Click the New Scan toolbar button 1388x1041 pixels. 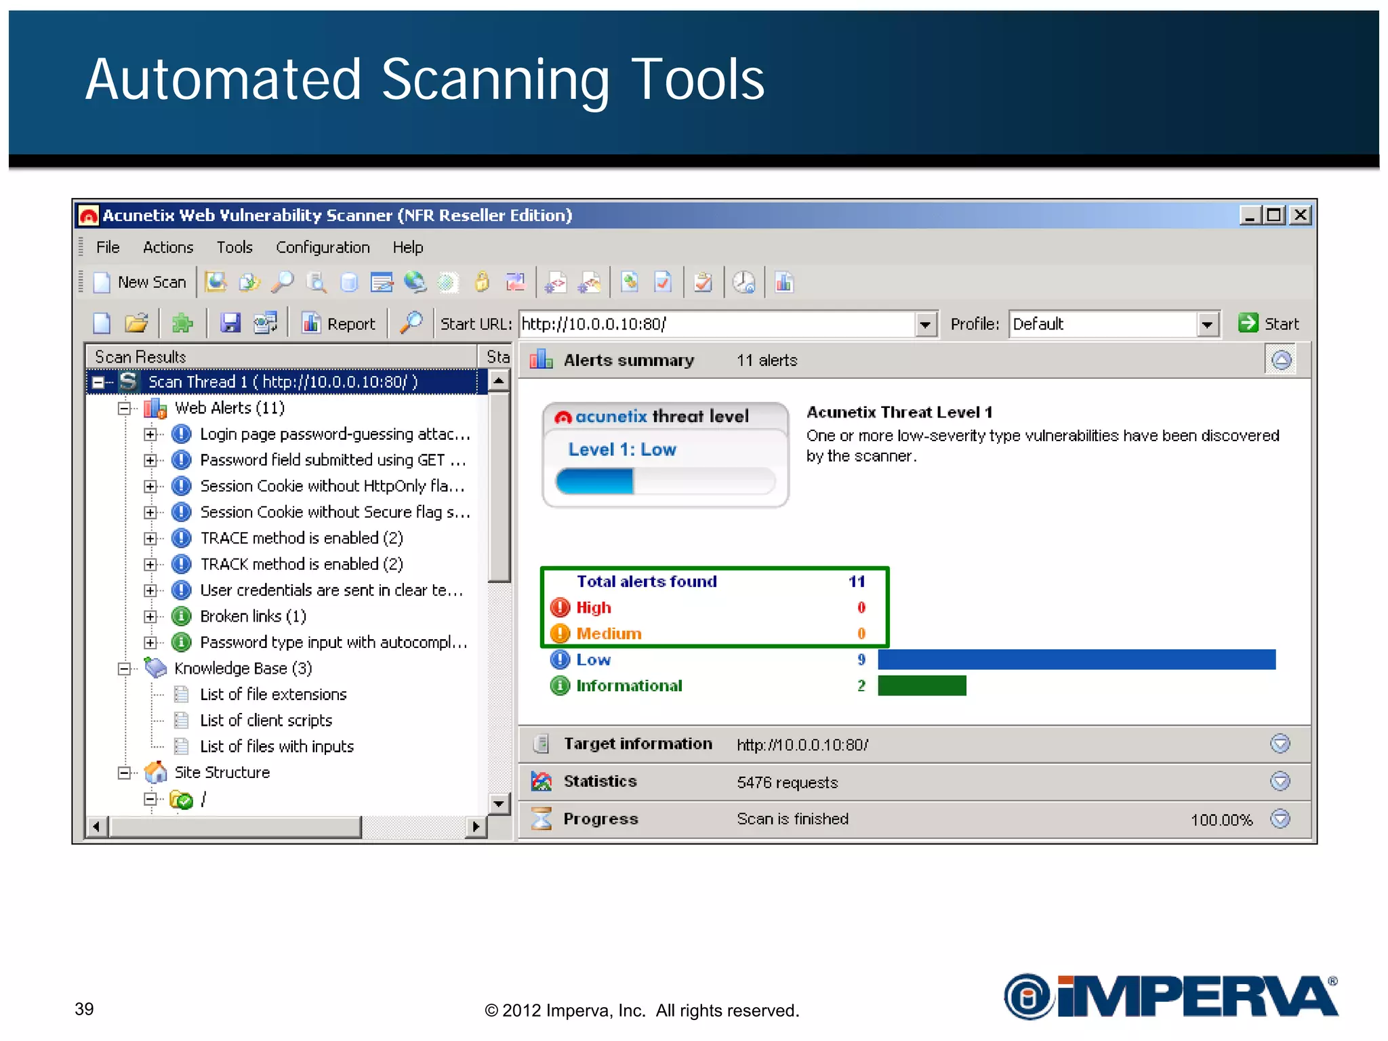[x=140, y=282]
